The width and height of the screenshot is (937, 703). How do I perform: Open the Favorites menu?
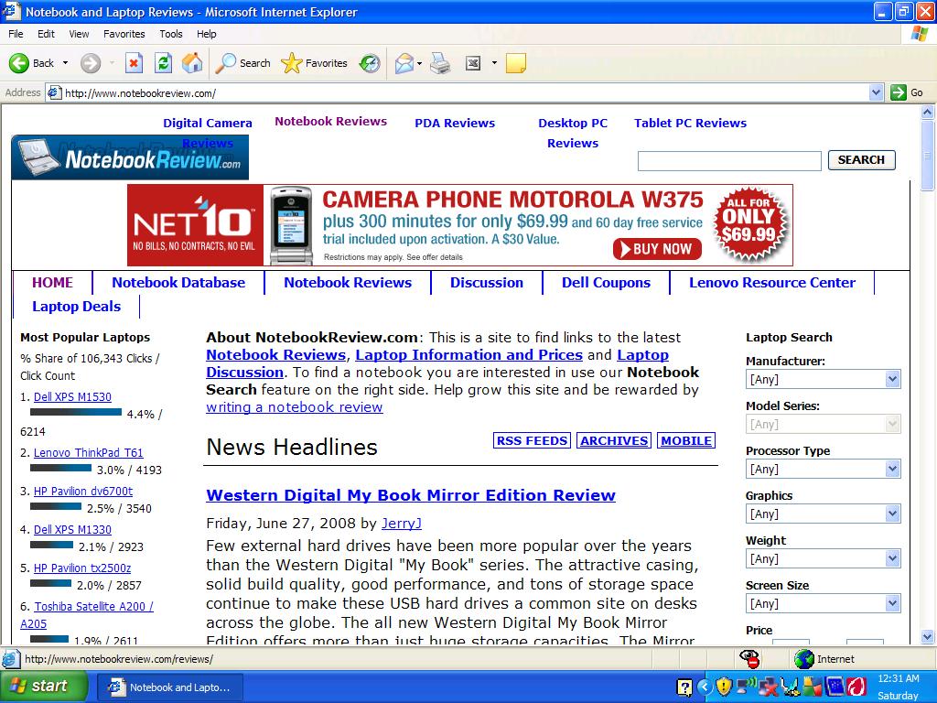[x=124, y=34]
